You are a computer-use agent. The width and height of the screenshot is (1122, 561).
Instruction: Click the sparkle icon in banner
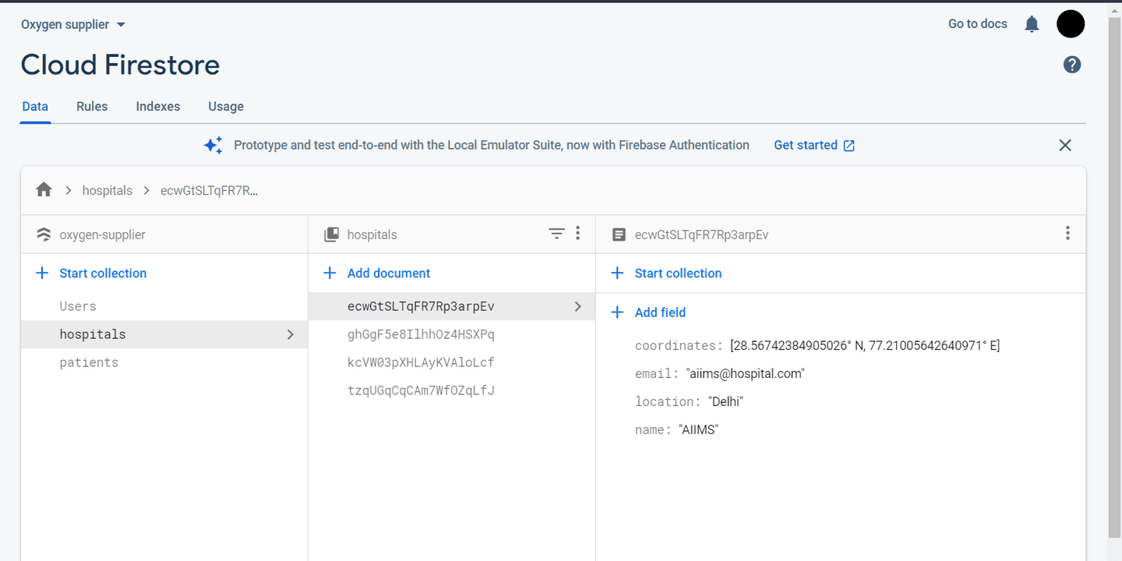[x=213, y=145]
